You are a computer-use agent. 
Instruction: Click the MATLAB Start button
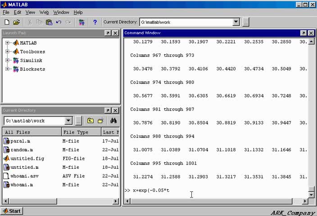12,211
